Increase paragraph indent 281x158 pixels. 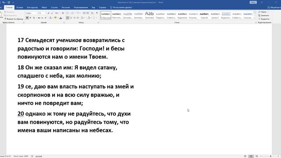click(87, 13)
